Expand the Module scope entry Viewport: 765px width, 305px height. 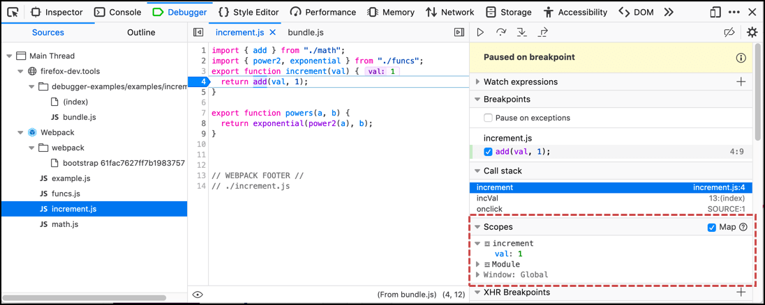point(478,265)
